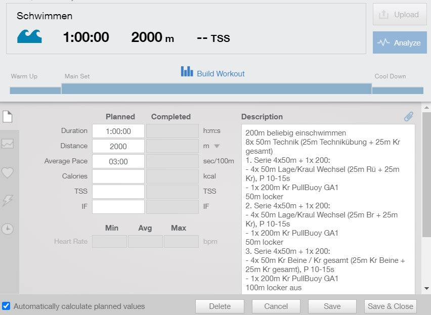This screenshot has width=431, height=315.
Task: Select the lightning power icon
Action: pyautogui.click(x=7, y=201)
